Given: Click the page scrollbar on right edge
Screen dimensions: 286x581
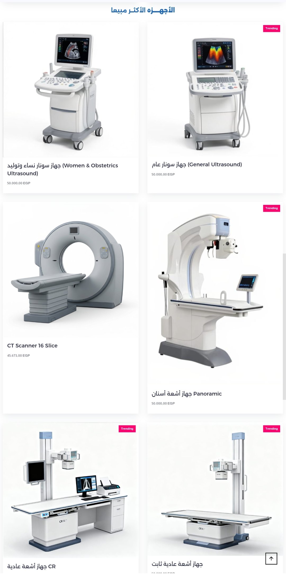Looking at the screenshot, I should (284, 327).
